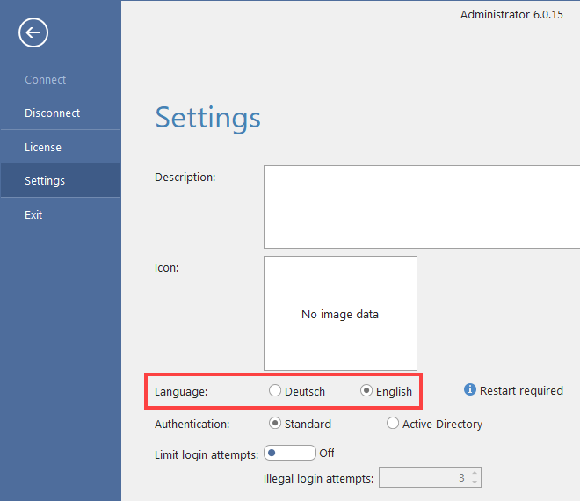The height and width of the screenshot is (501, 580).
Task: Select the Settings sidebar item
Action: [x=45, y=181]
